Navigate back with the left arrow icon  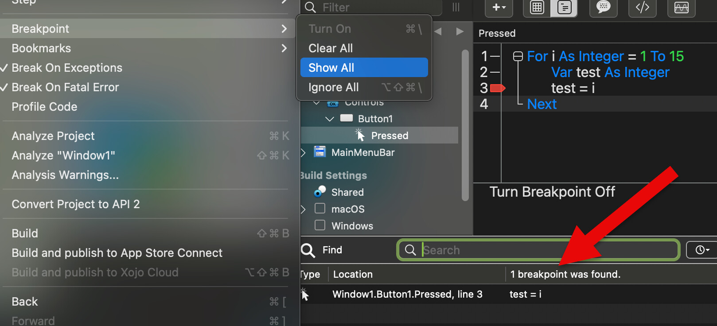[x=438, y=31]
